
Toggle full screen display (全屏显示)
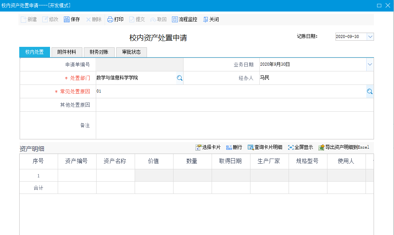[x=291, y=147]
